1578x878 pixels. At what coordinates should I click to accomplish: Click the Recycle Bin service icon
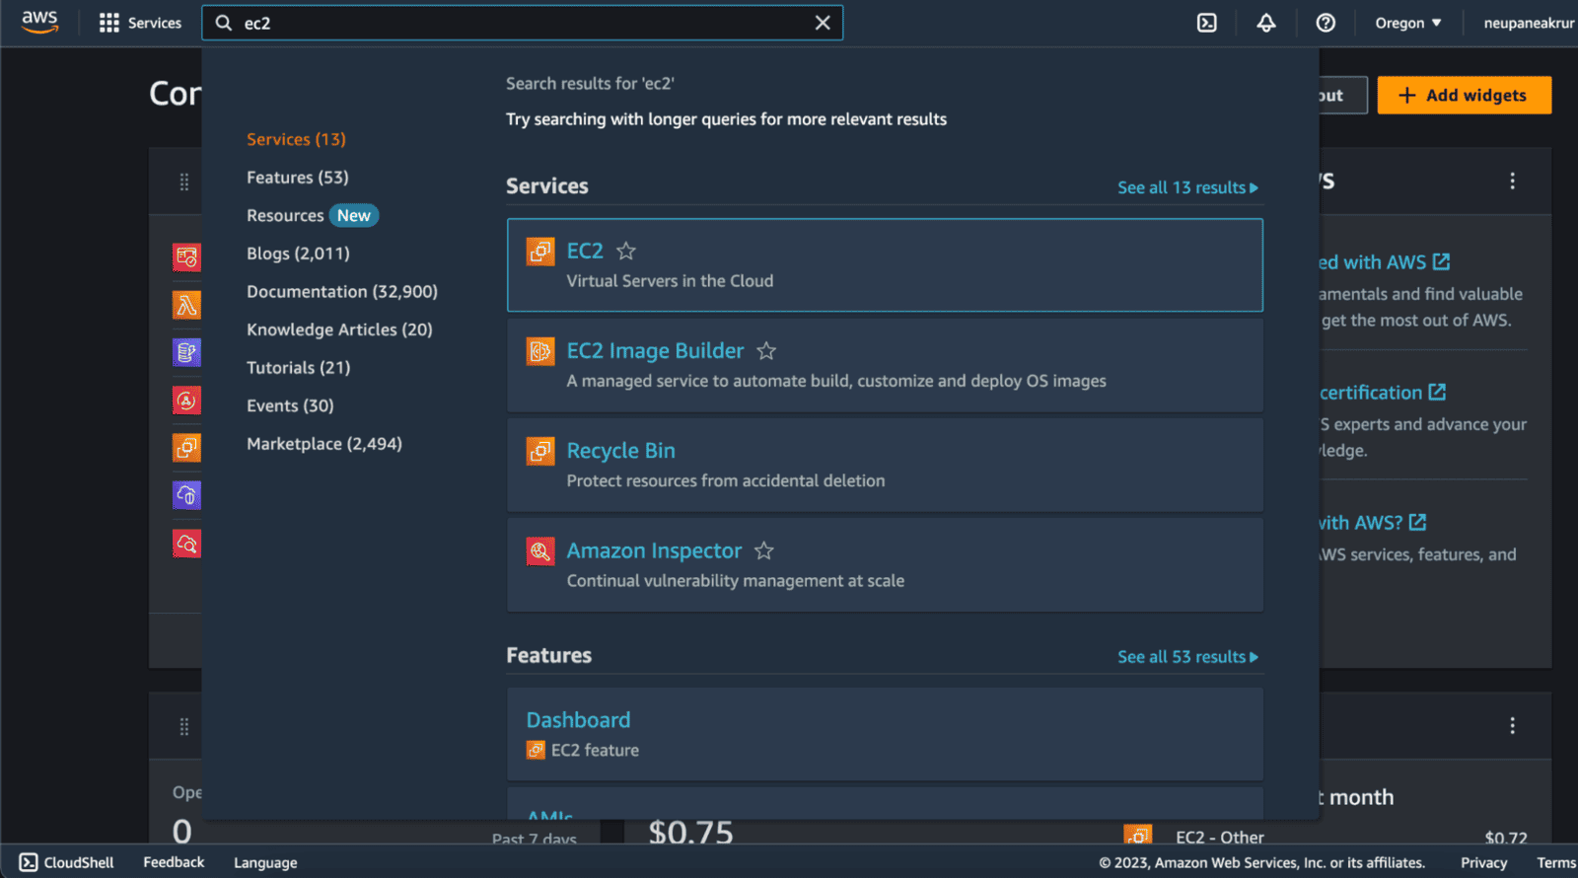pyautogui.click(x=540, y=451)
